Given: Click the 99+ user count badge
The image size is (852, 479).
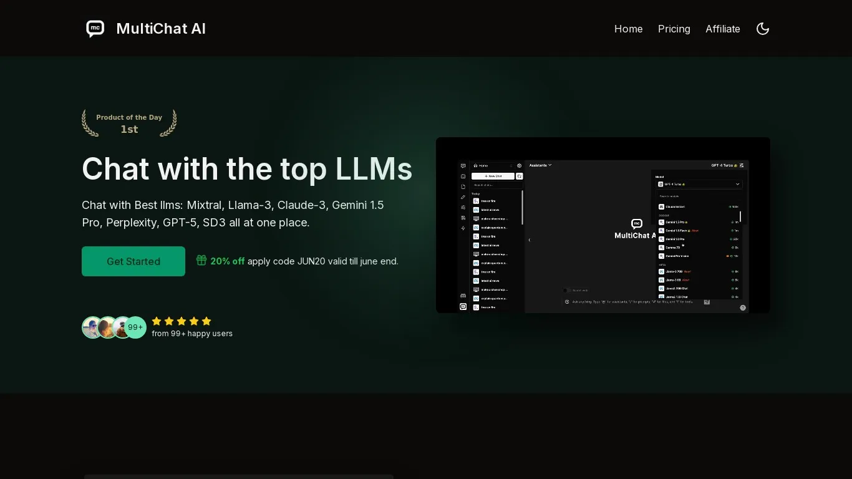Looking at the screenshot, I should tap(135, 327).
